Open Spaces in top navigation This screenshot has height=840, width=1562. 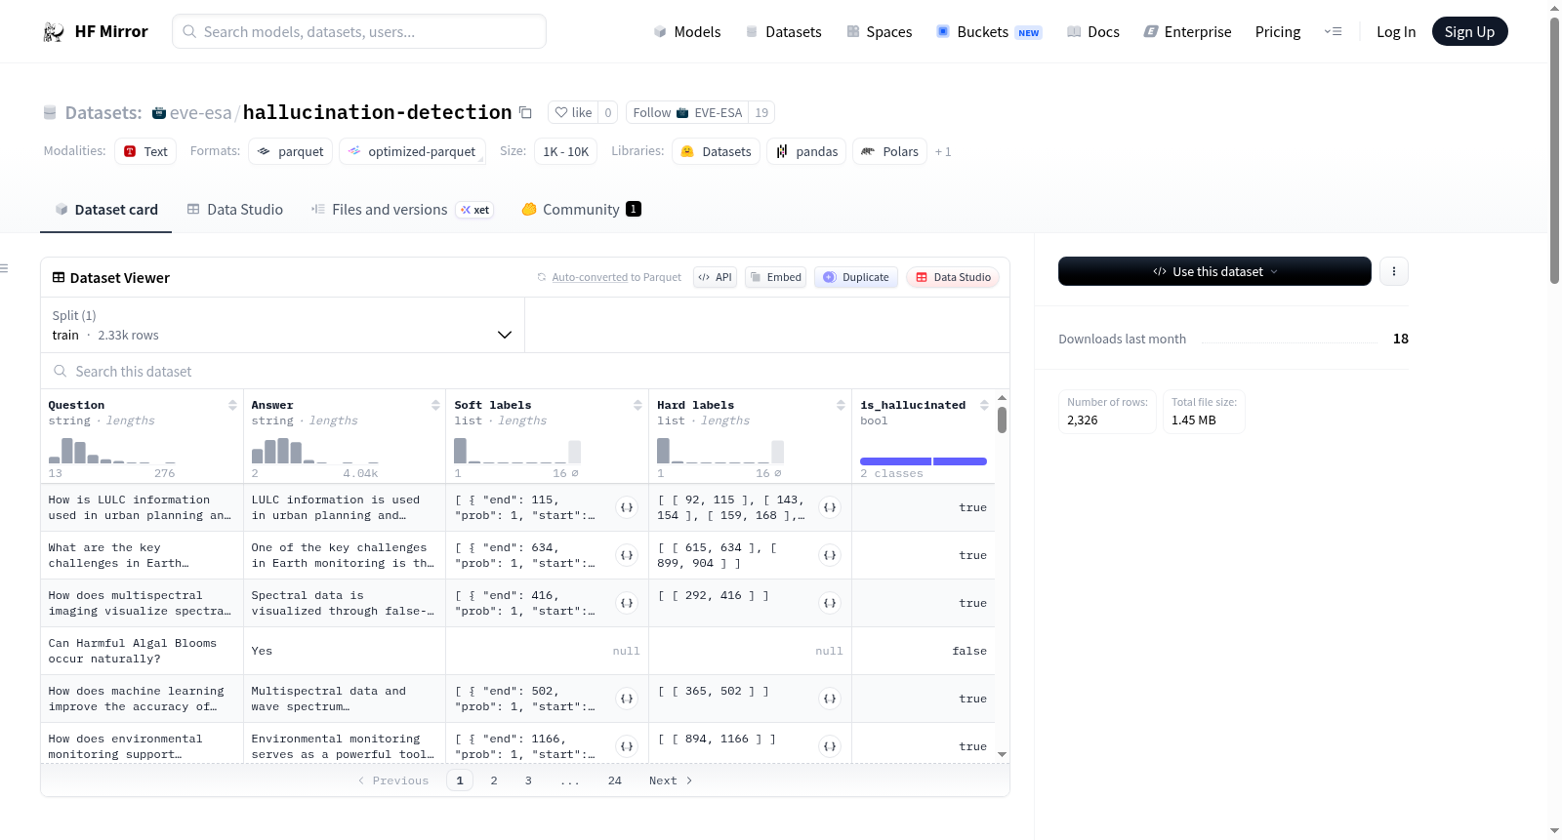[879, 31]
